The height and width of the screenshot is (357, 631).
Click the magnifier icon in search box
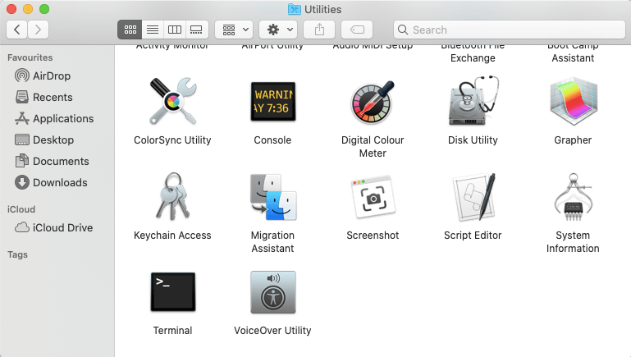click(x=402, y=30)
